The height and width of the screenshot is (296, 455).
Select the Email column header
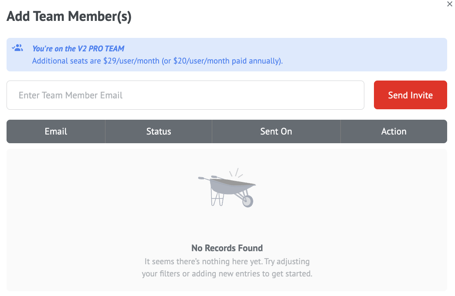[56, 131]
